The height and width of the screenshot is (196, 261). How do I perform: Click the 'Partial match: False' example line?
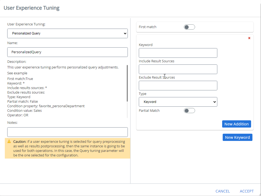click(23, 102)
